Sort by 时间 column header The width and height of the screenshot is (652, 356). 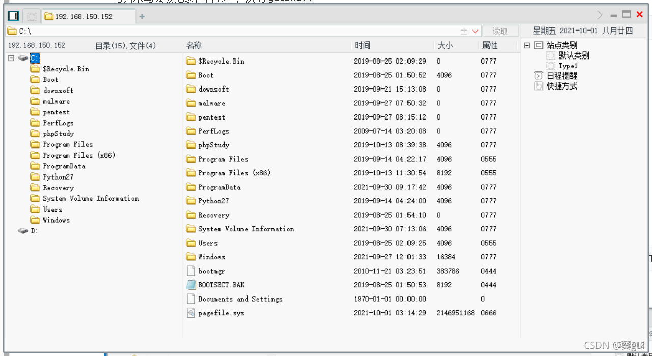point(363,45)
